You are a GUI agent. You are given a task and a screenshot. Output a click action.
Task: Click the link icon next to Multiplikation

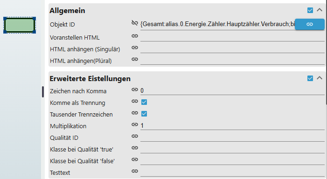(135, 124)
